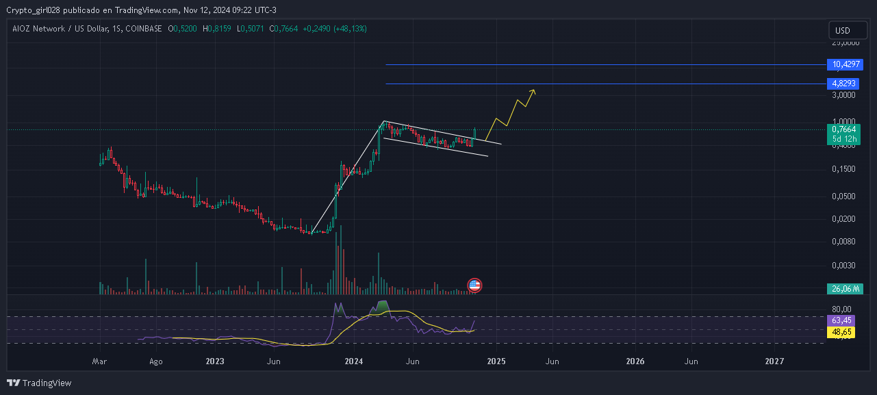This screenshot has height=395, width=877.
Task: Click the 0,0500 price scale label
Action: (842, 196)
